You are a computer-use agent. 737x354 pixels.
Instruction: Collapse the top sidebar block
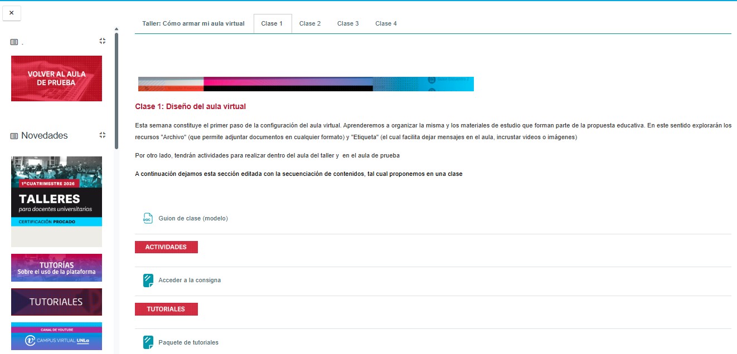(x=102, y=41)
